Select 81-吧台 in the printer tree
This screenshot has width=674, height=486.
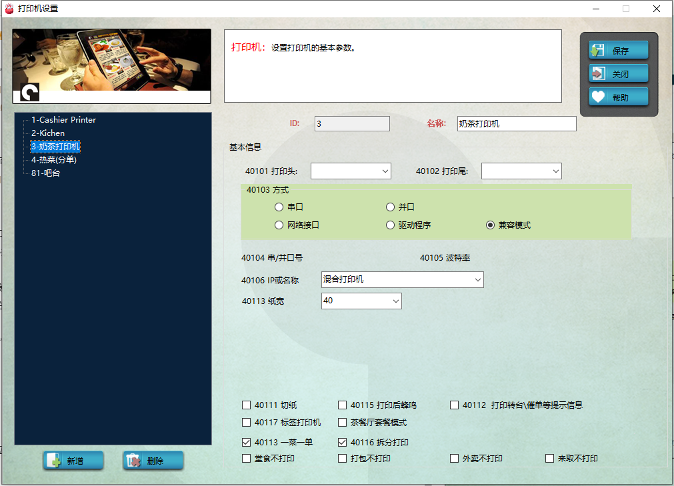[45, 173]
